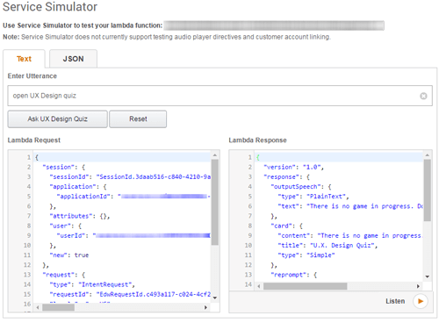Viewport: 439px width, 323px height.
Task: Play the response with the Listen button
Action: [x=421, y=301]
